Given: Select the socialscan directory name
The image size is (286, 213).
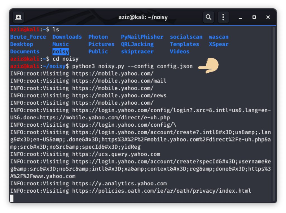Looking at the screenshot, I should 186,37.
